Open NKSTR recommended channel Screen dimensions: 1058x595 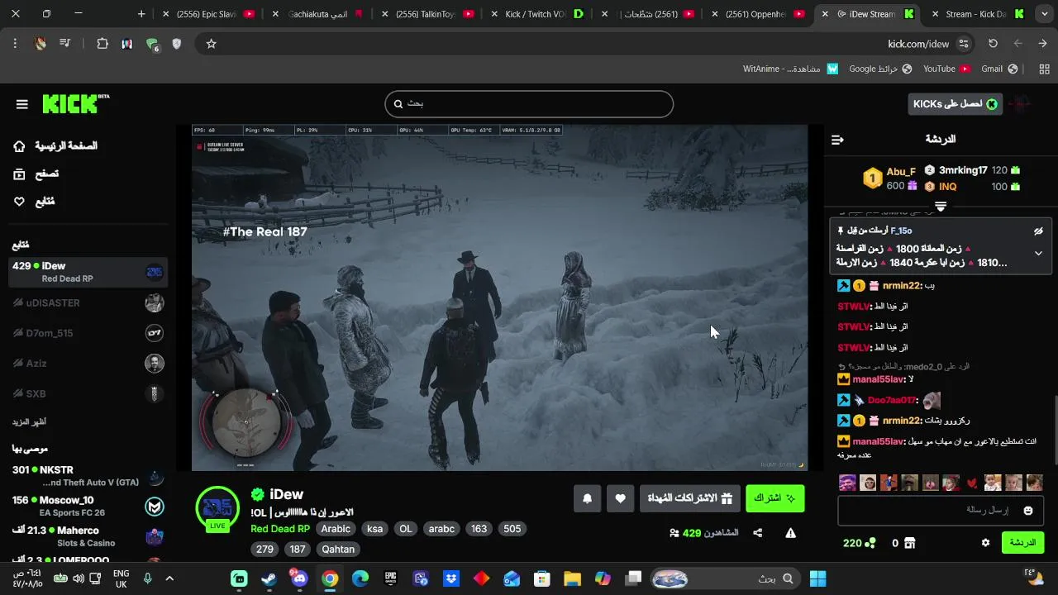88,475
